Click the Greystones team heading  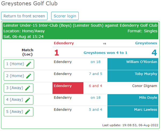point(146,43)
